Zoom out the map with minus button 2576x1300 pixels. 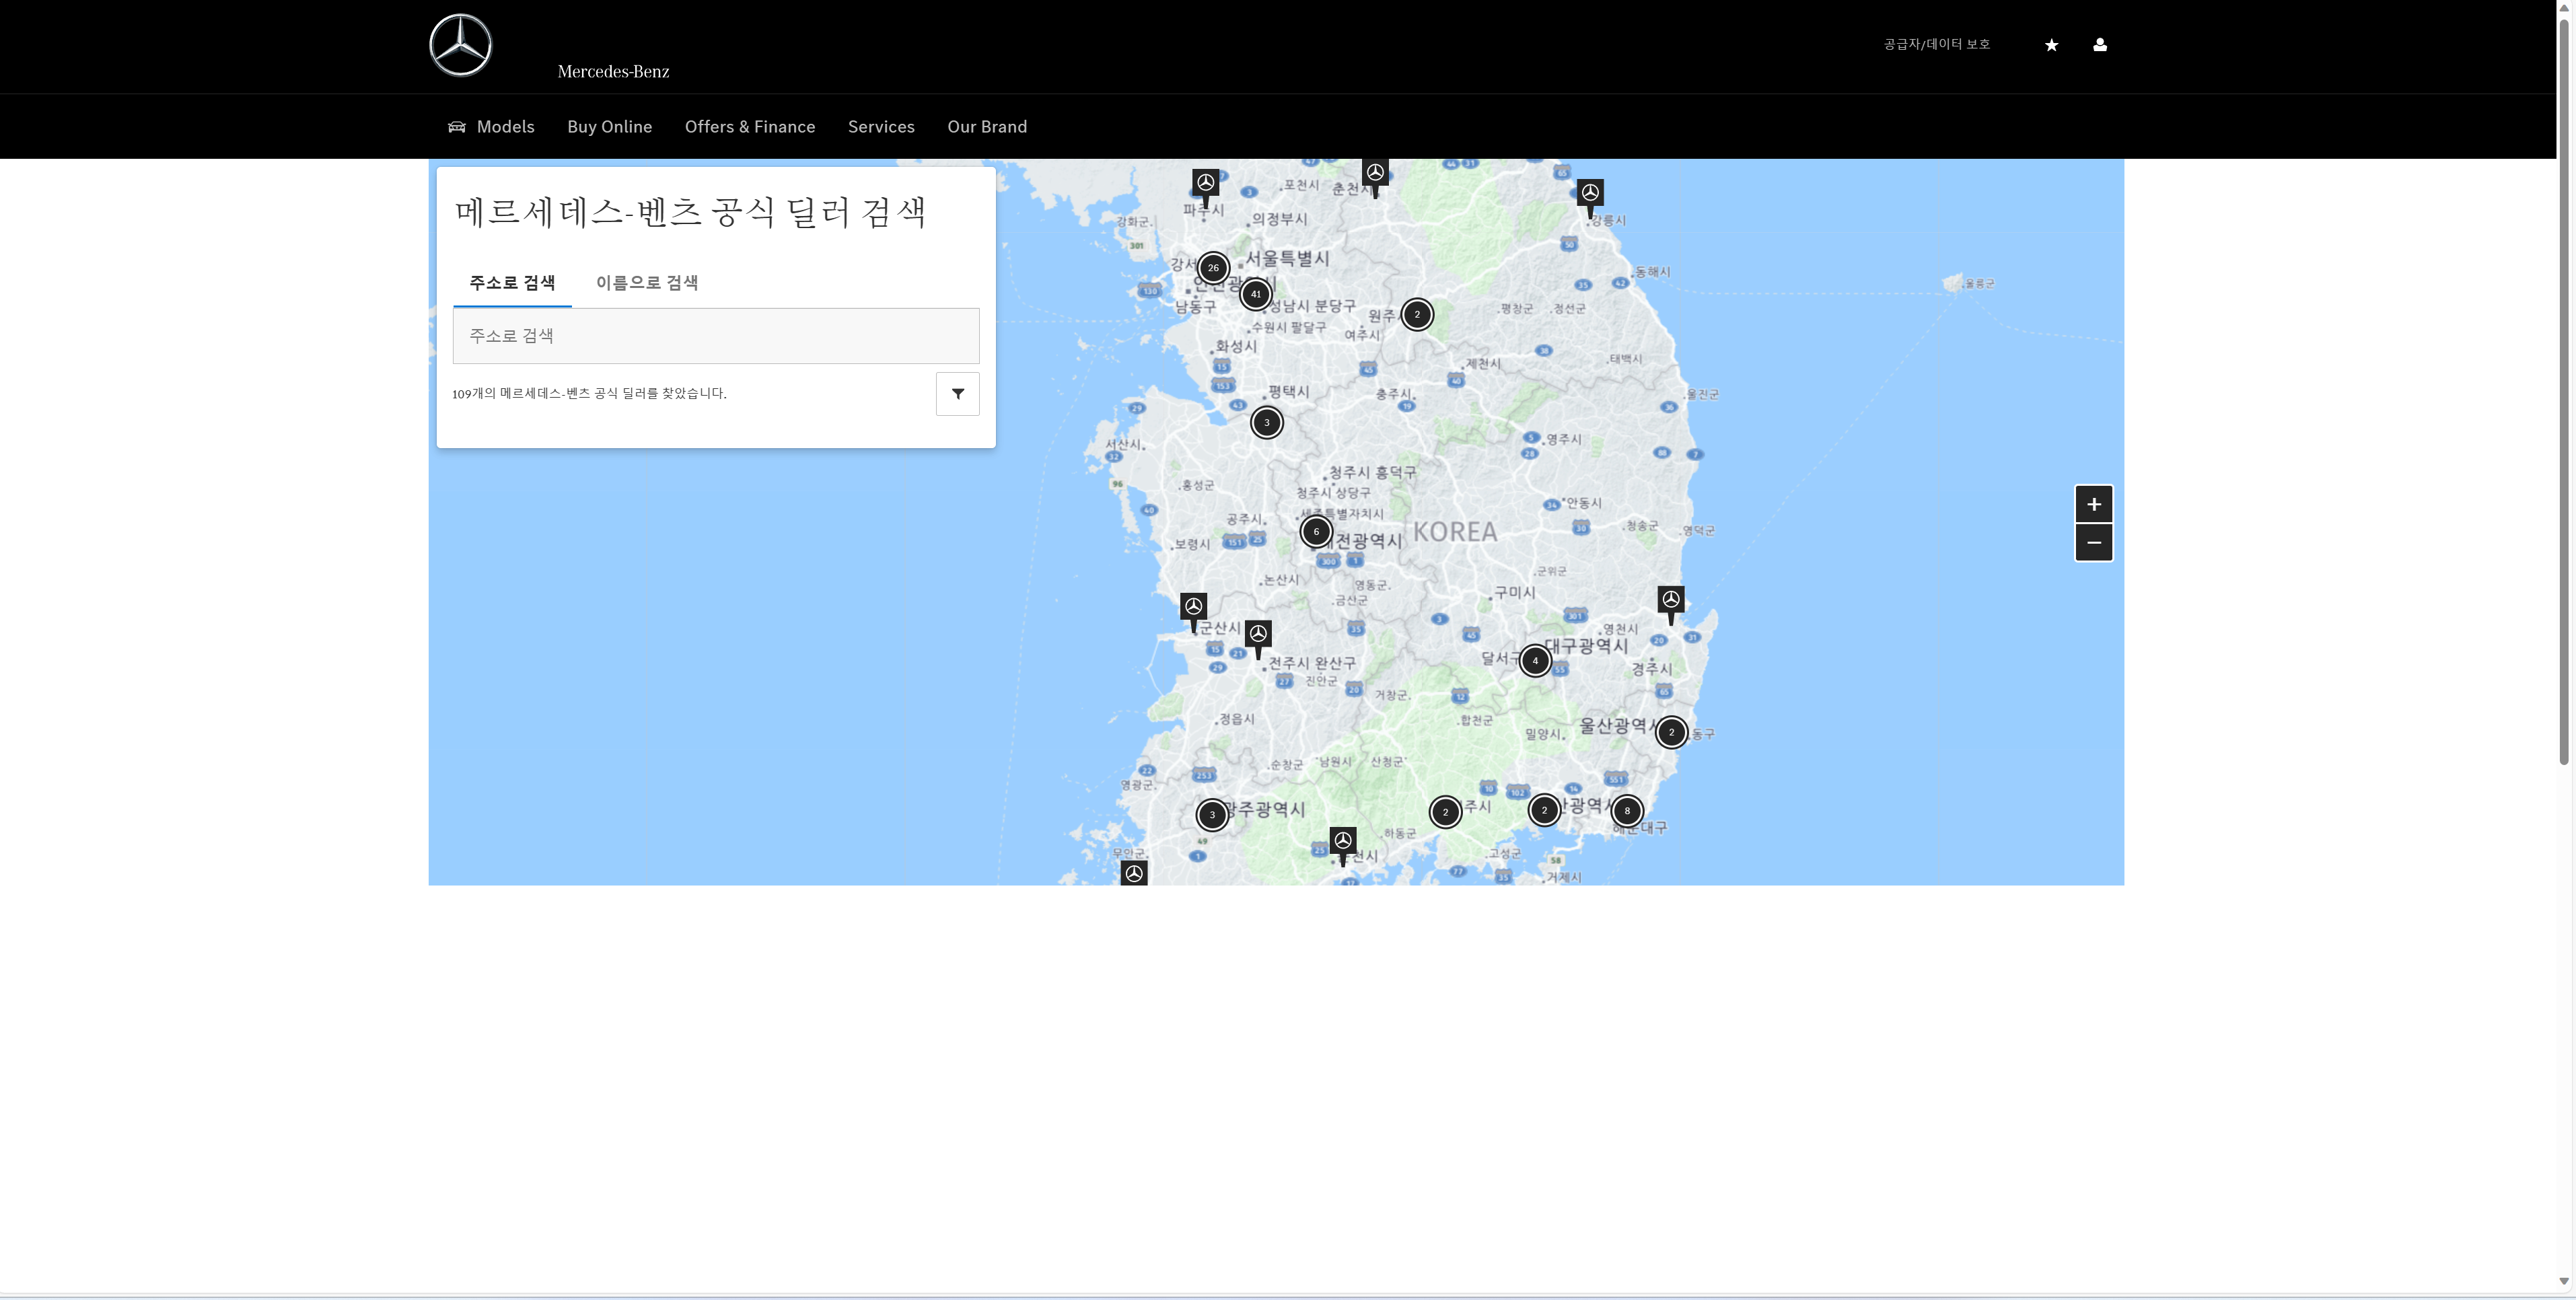point(2093,543)
